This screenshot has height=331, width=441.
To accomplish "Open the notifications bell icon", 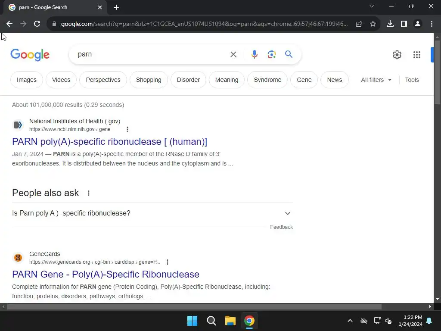I will coord(429,321).
